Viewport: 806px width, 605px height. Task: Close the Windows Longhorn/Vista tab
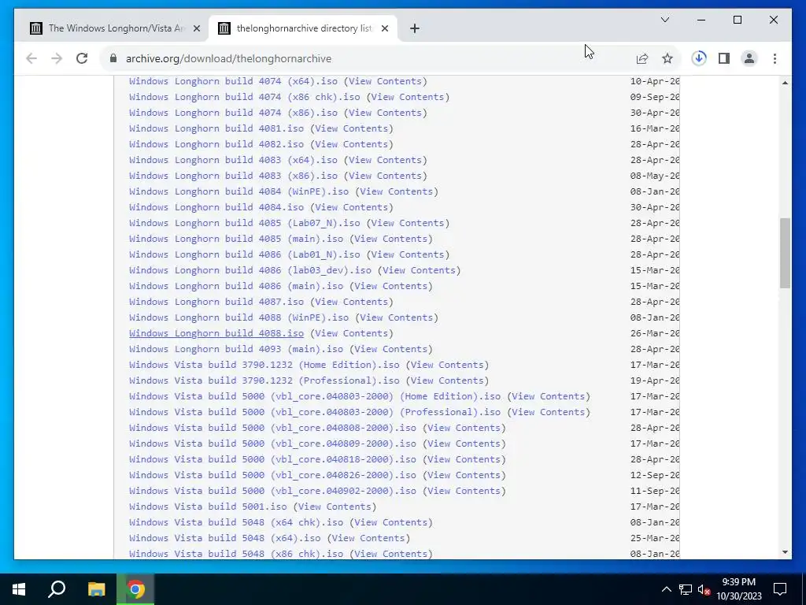tap(196, 28)
